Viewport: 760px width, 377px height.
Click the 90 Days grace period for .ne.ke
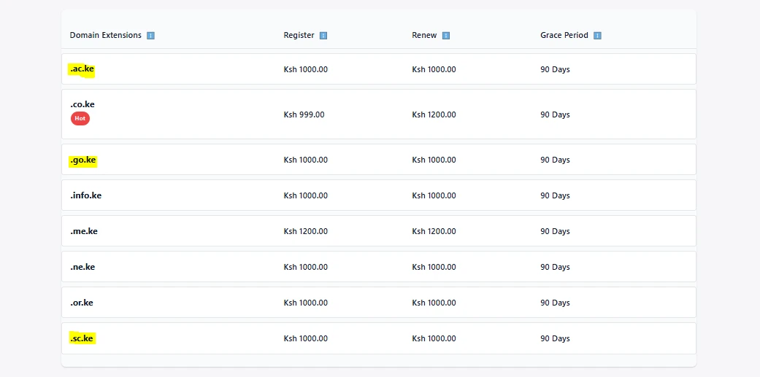pos(555,267)
